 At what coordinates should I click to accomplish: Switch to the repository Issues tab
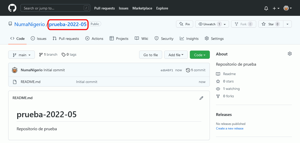(x=38, y=39)
